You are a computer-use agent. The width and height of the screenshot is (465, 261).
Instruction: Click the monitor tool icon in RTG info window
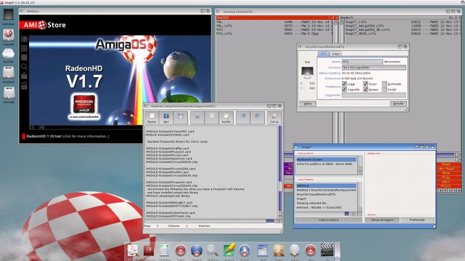[x=307, y=72]
